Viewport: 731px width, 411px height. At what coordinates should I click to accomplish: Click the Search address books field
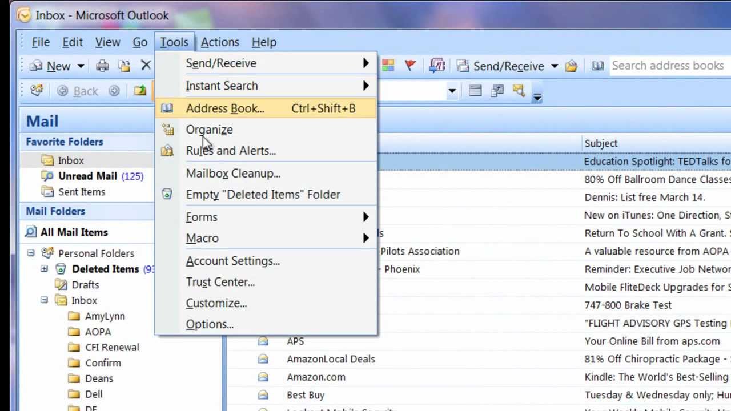pyautogui.click(x=670, y=66)
